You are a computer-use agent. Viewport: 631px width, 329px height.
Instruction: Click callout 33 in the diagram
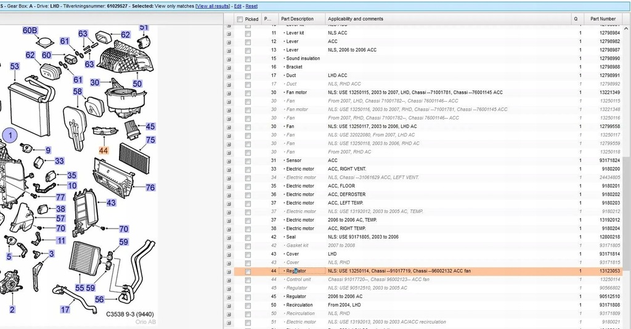pyautogui.click(x=59, y=161)
